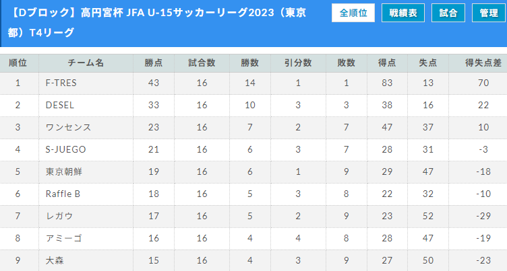Click the 得失点差 column header

coord(483,63)
